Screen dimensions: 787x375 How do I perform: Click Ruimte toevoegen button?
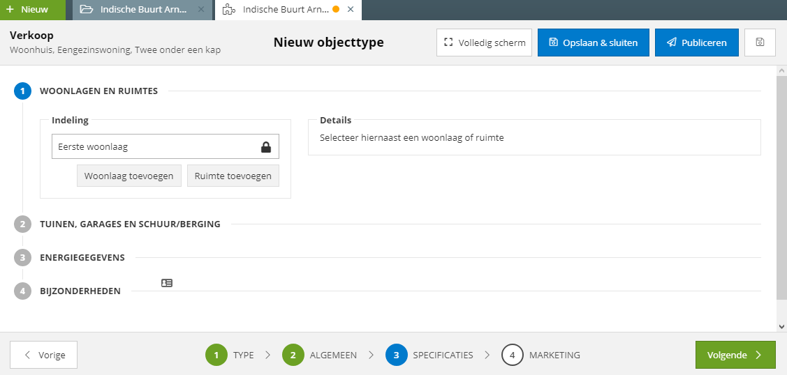point(233,176)
